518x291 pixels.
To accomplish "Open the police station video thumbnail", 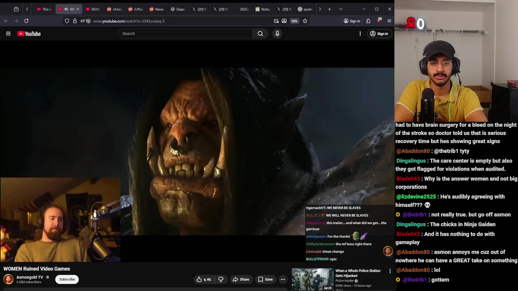I will [x=312, y=279].
